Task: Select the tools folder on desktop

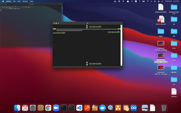Action: 174,57
